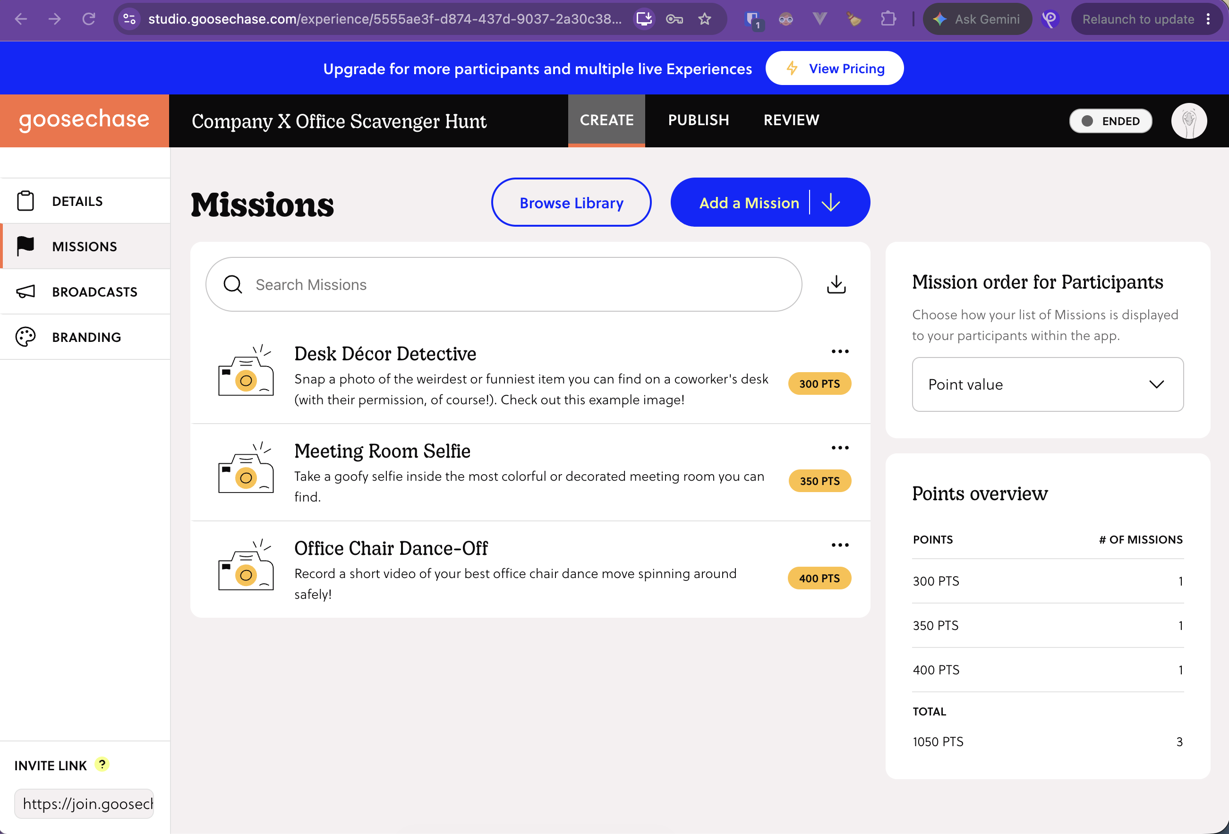Click the glasses-face browser extension icon

point(786,19)
